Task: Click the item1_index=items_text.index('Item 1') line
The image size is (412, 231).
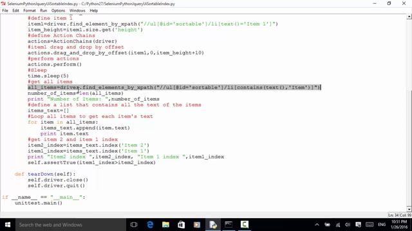Action: pyautogui.click(x=88, y=151)
